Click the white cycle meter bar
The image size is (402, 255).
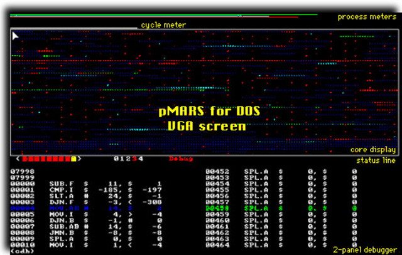click(x=74, y=28)
